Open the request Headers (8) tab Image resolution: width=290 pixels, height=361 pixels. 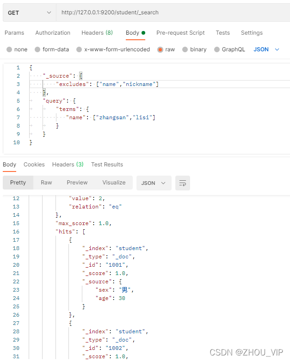97,33
